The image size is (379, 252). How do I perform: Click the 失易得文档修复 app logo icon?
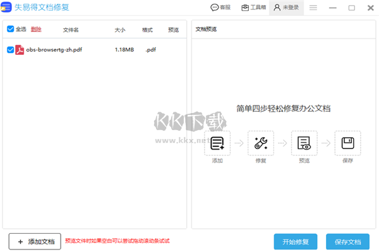click(6, 7)
